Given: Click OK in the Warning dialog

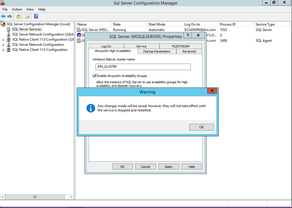Looking at the screenshot, I should [201, 127].
